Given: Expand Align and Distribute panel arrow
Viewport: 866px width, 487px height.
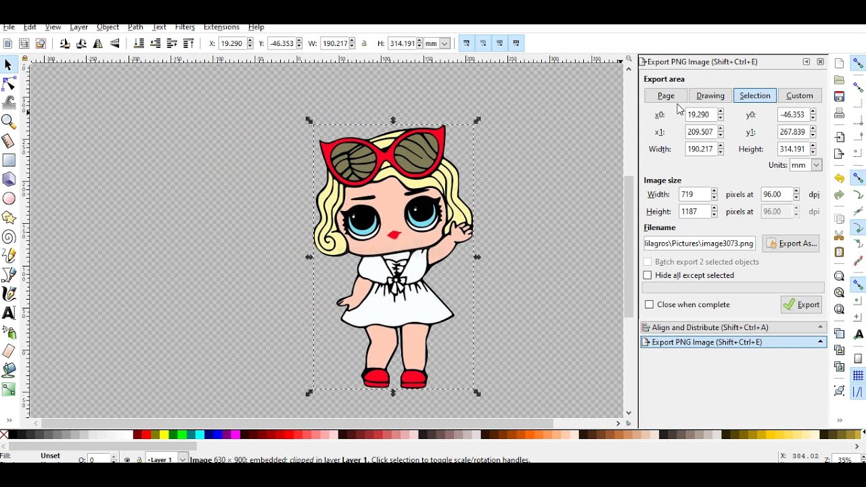Looking at the screenshot, I should tap(821, 327).
